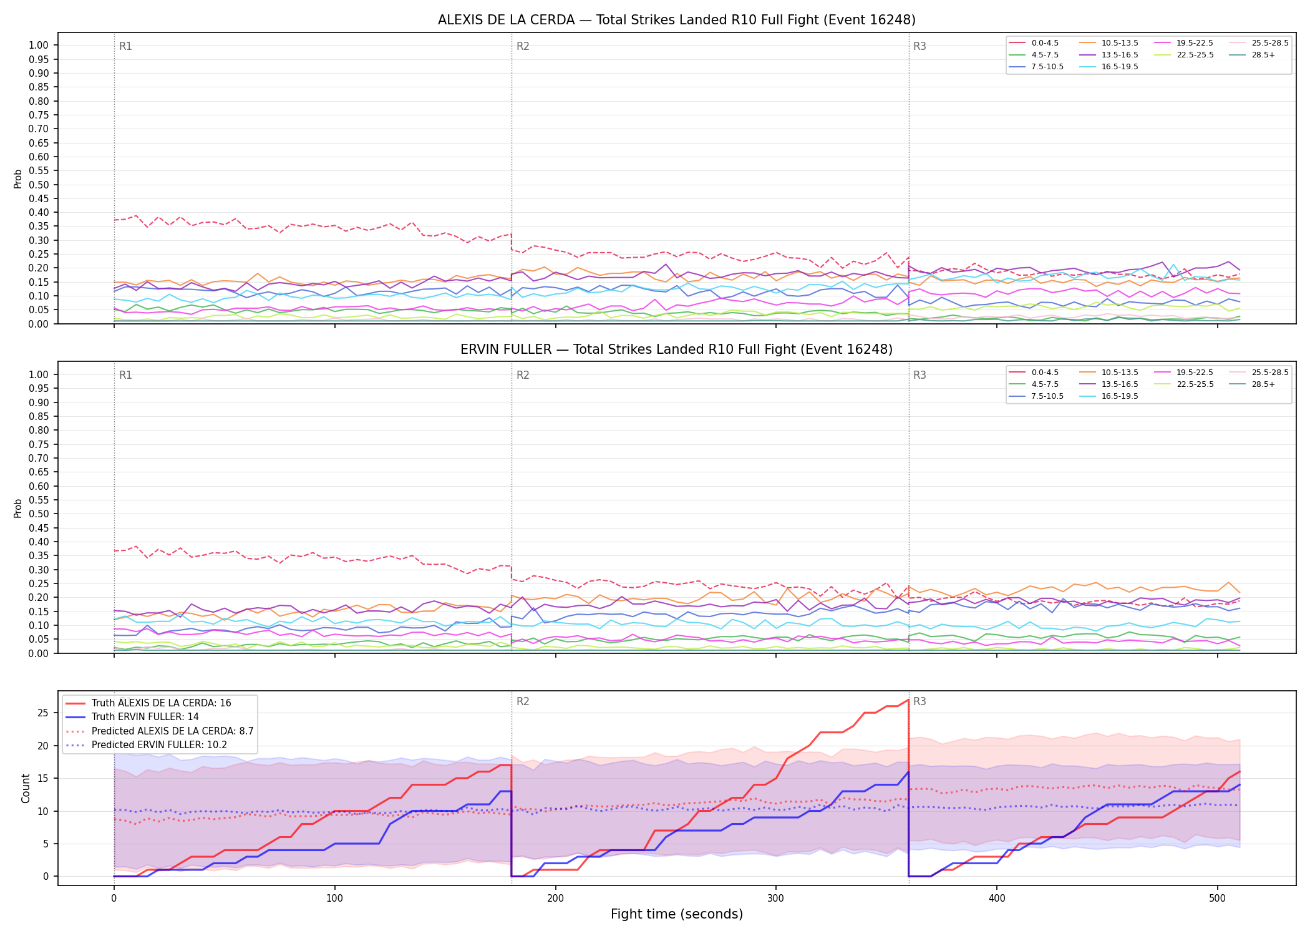
Task: Click the 300 tick on the time axis
Action: 776,899
